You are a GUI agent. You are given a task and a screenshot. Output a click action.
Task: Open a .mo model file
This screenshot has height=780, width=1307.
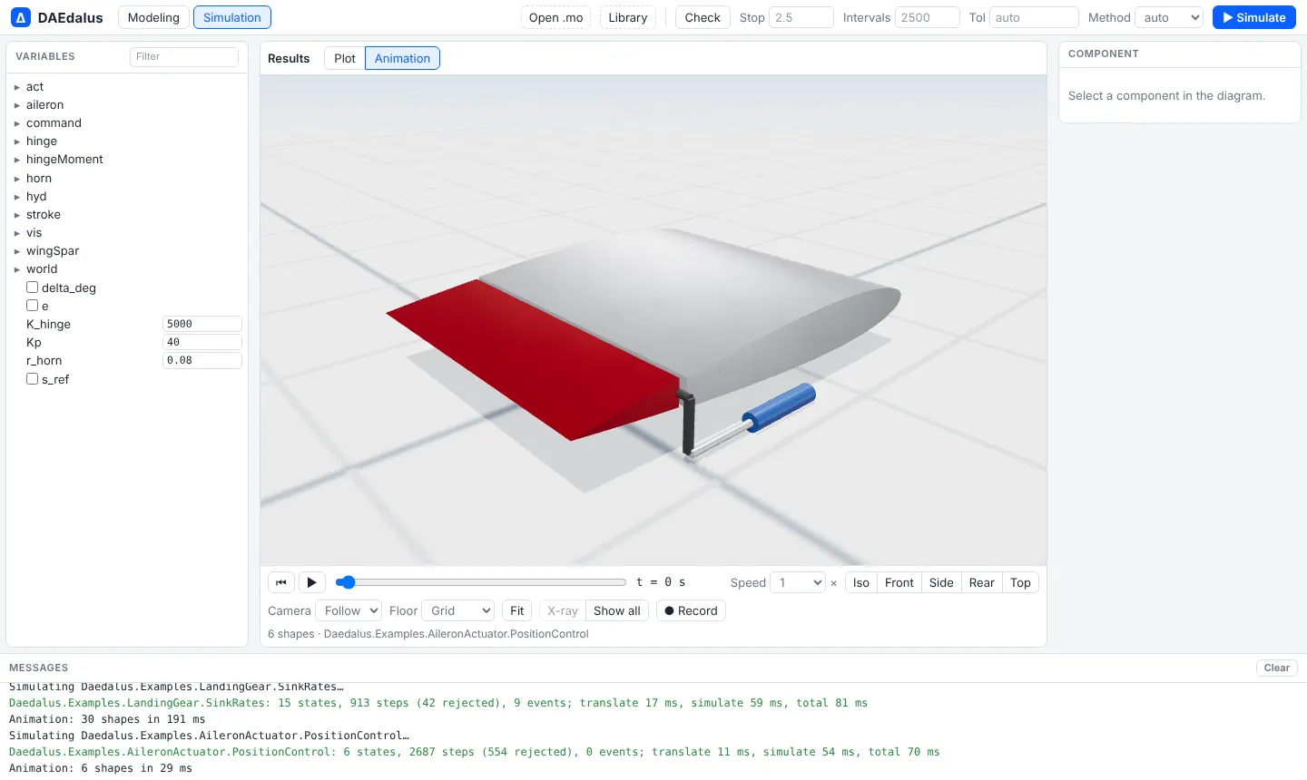coord(556,17)
